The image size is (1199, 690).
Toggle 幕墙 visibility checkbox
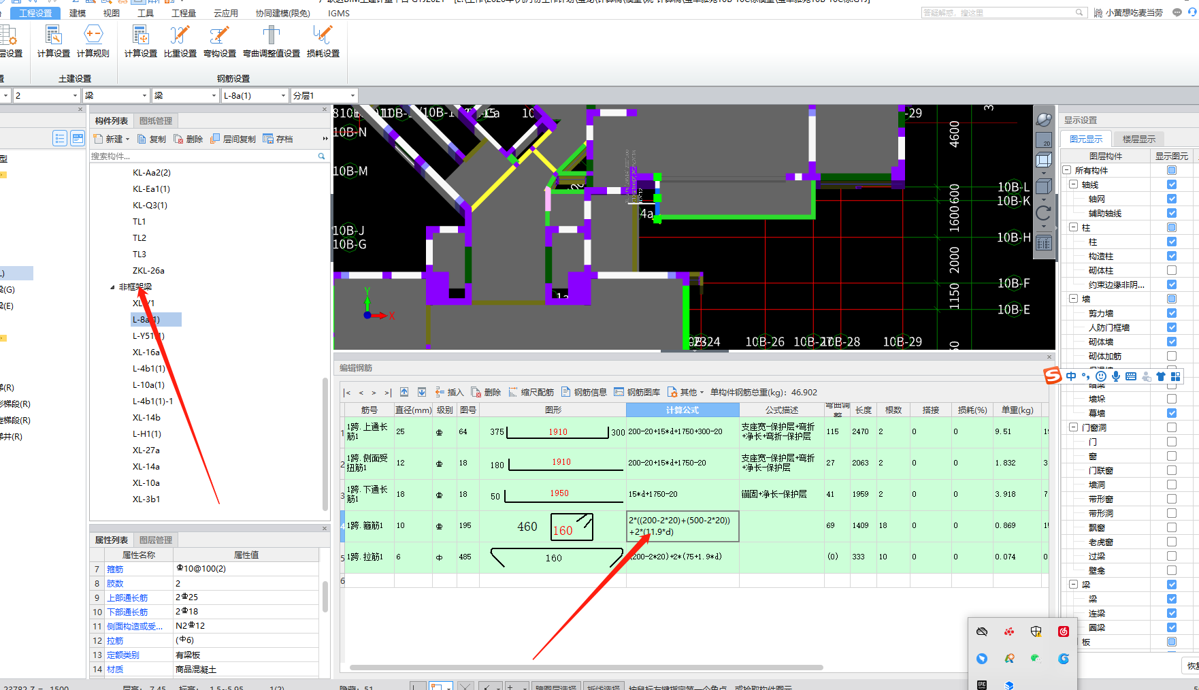pyautogui.click(x=1172, y=413)
